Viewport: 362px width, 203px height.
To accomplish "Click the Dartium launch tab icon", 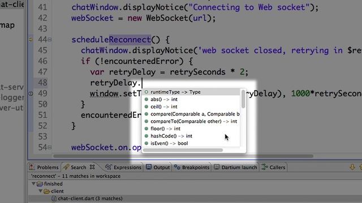I will pyautogui.click(x=217, y=167).
